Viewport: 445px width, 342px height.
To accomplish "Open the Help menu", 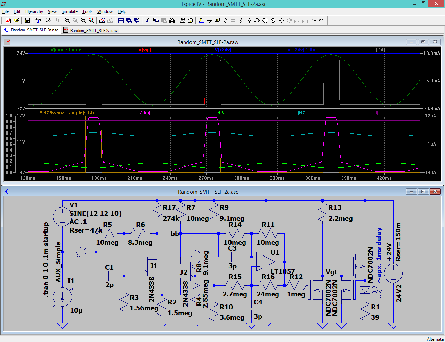I will [122, 11].
